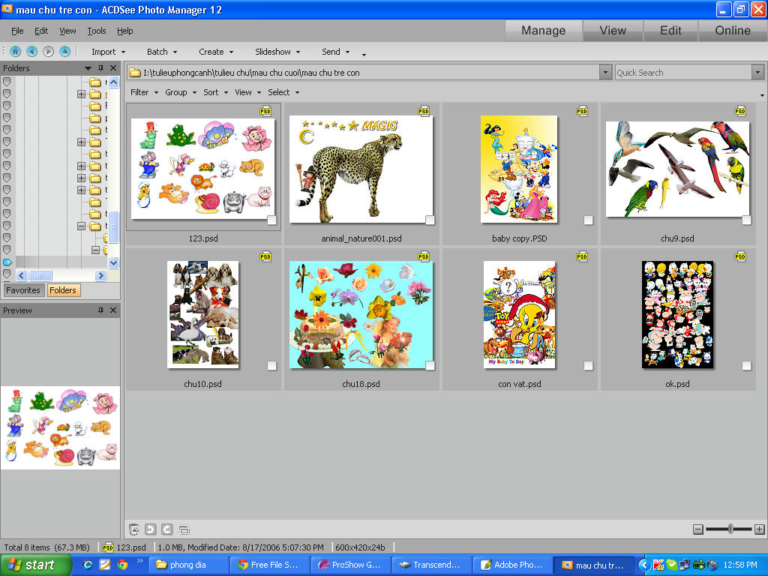Open Chrome from the quick launch bar
Screen dimensions: 768x576
122,565
